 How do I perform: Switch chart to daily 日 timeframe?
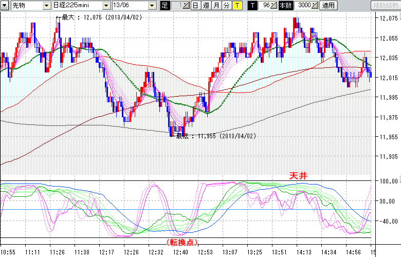point(195,6)
